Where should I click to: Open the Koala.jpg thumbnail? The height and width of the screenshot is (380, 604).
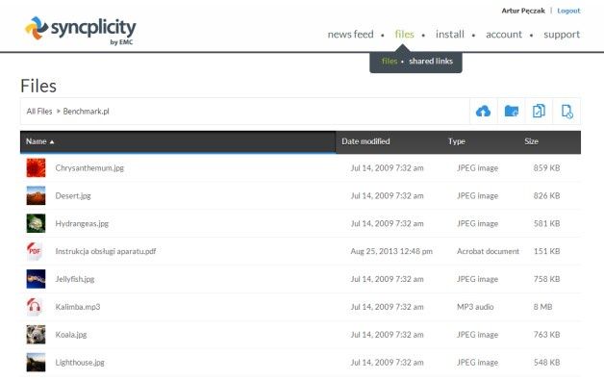36,334
